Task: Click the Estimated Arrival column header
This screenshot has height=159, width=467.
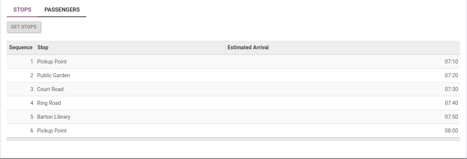Action: (x=248, y=47)
